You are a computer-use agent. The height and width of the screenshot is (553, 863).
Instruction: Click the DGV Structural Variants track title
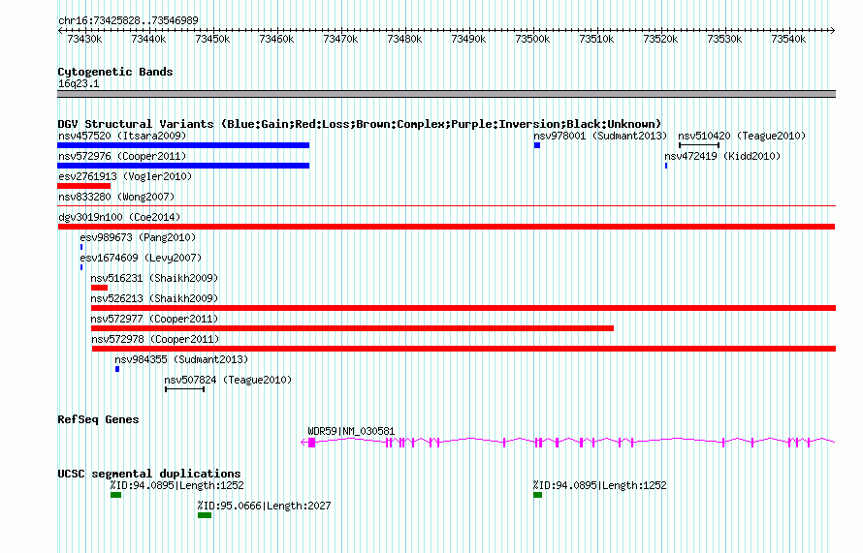[x=360, y=124]
